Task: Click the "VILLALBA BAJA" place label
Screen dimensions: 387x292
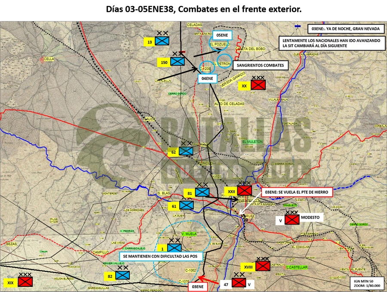Action: pos(278,100)
